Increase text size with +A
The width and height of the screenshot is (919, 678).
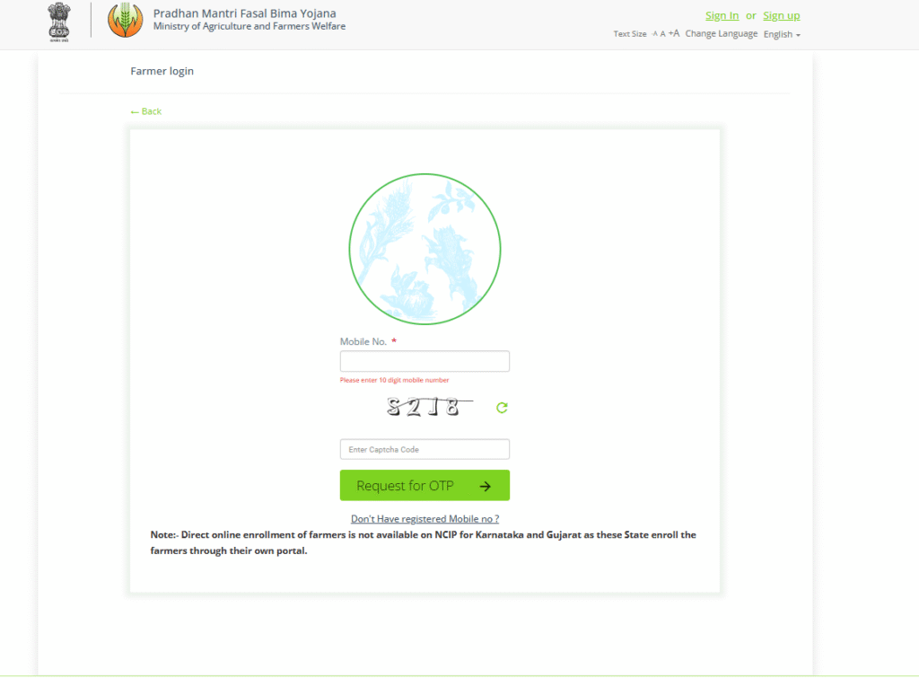(x=674, y=33)
